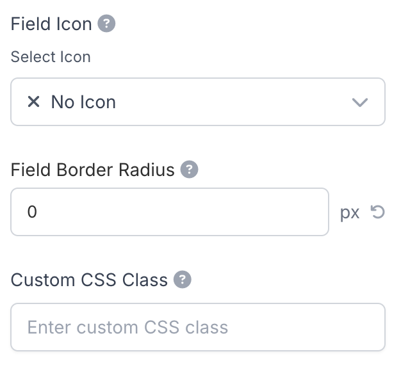This screenshot has height=370, width=401.
Task: Click the Select Icon sublabel
Action: pos(51,57)
